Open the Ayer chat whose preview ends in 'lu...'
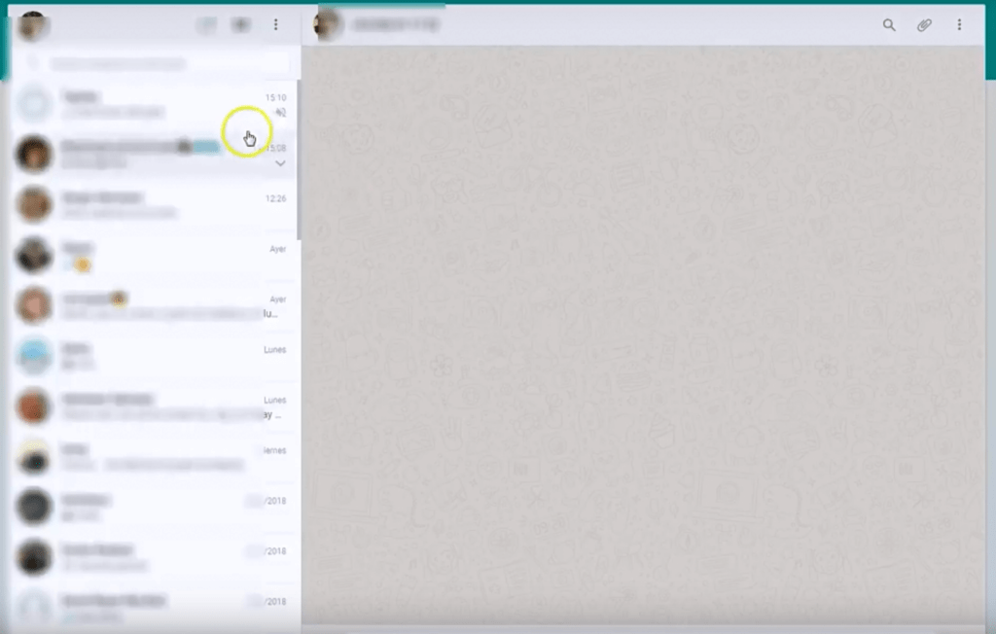 [x=154, y=305]
